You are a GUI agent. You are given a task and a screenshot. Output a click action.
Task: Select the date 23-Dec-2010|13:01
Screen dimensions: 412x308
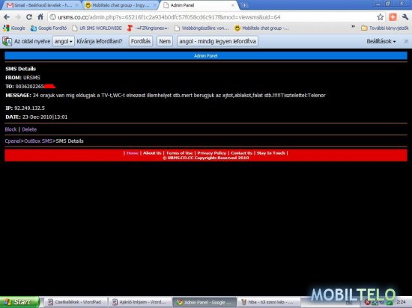tap(45, 117)
